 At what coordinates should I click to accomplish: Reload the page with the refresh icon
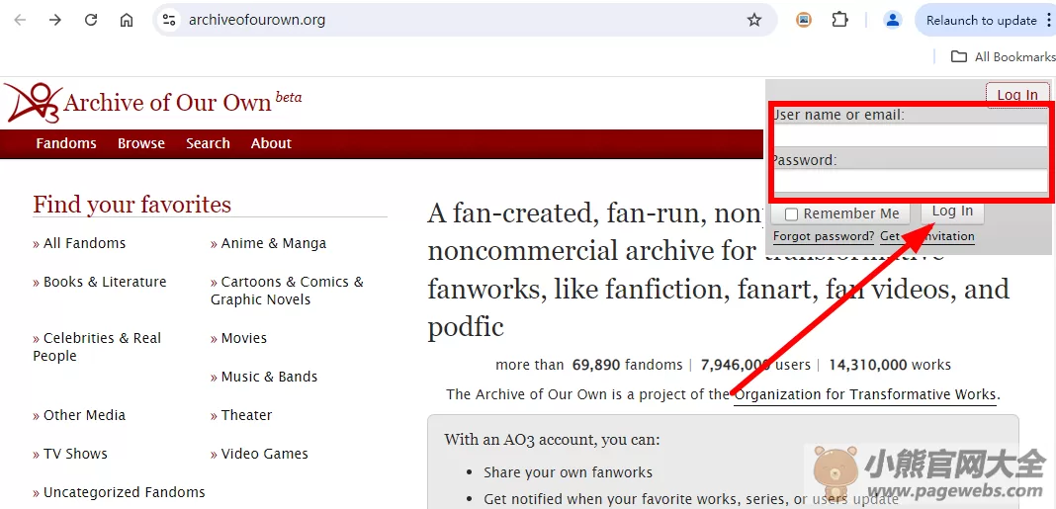coord(91,20)
